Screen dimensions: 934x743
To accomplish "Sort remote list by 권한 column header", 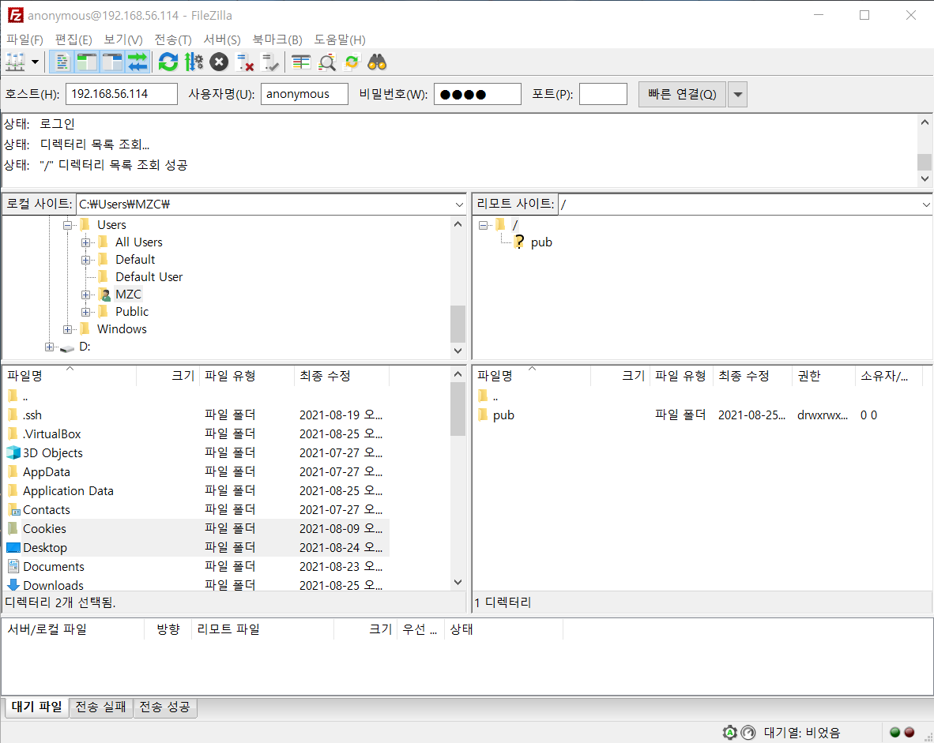I will coord(824,376).
